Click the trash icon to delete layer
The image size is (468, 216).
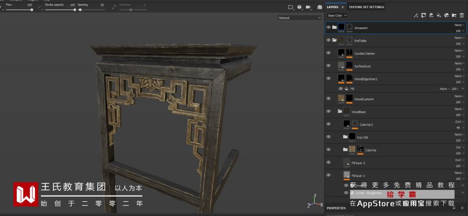(462, 16)
